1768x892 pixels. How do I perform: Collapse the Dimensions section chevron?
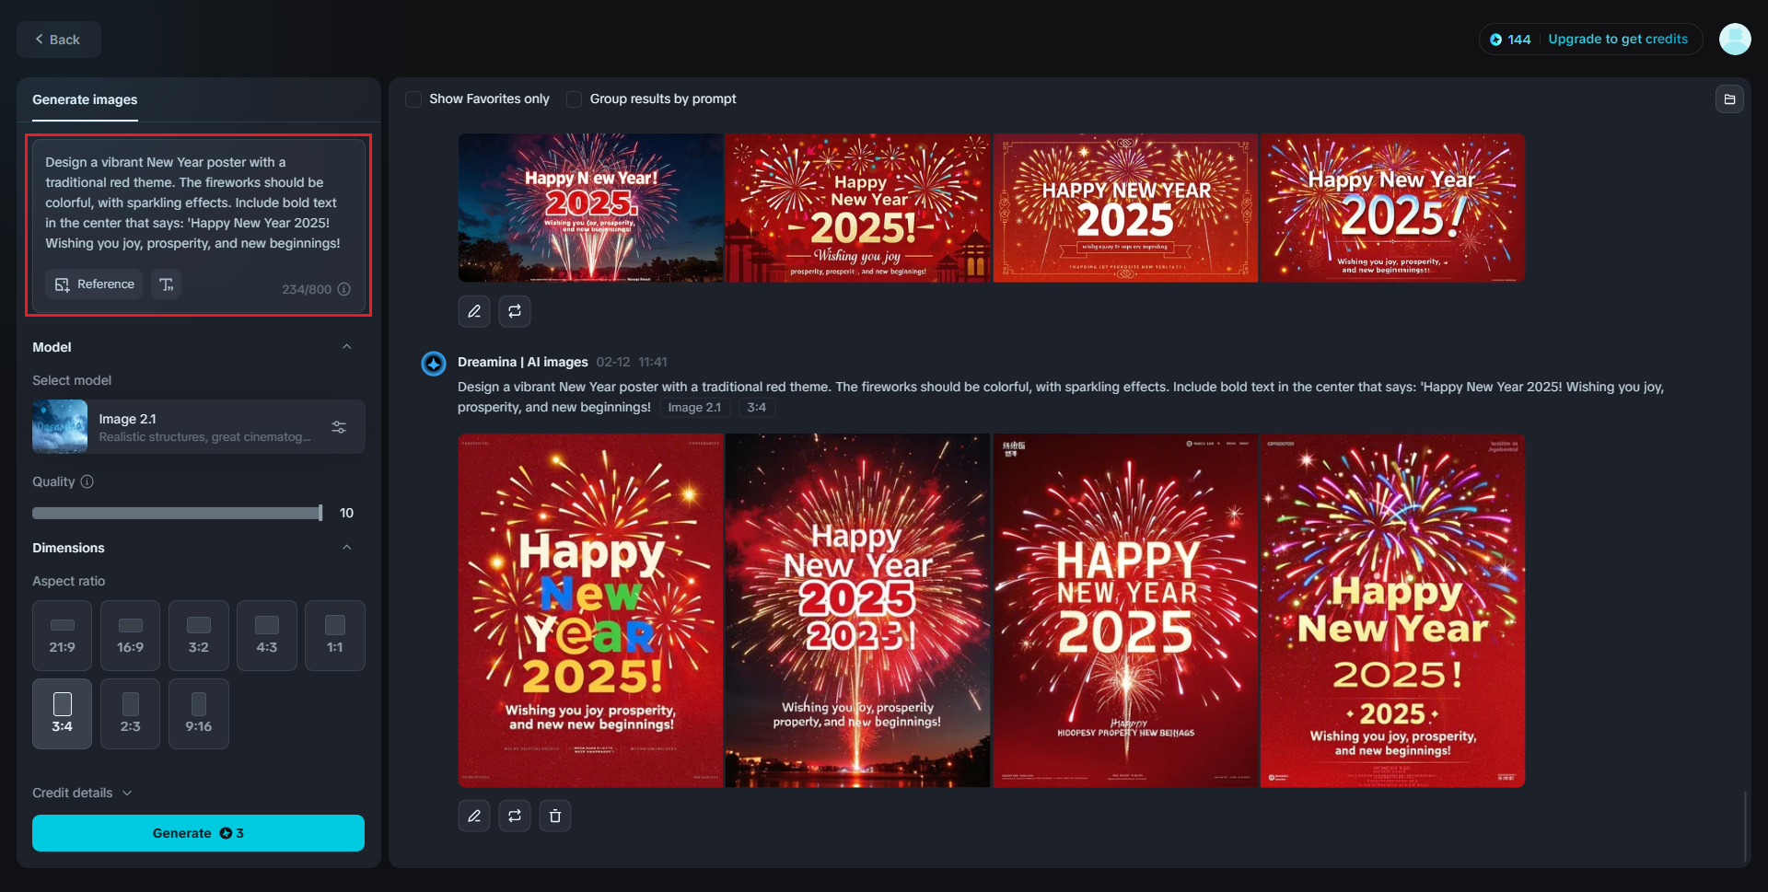click(x=347, y=548)
